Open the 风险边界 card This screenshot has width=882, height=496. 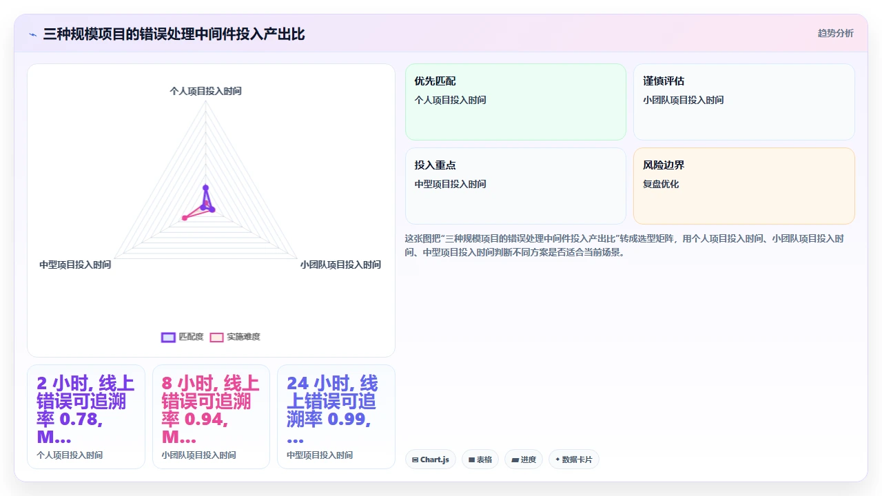coord(744,186)
